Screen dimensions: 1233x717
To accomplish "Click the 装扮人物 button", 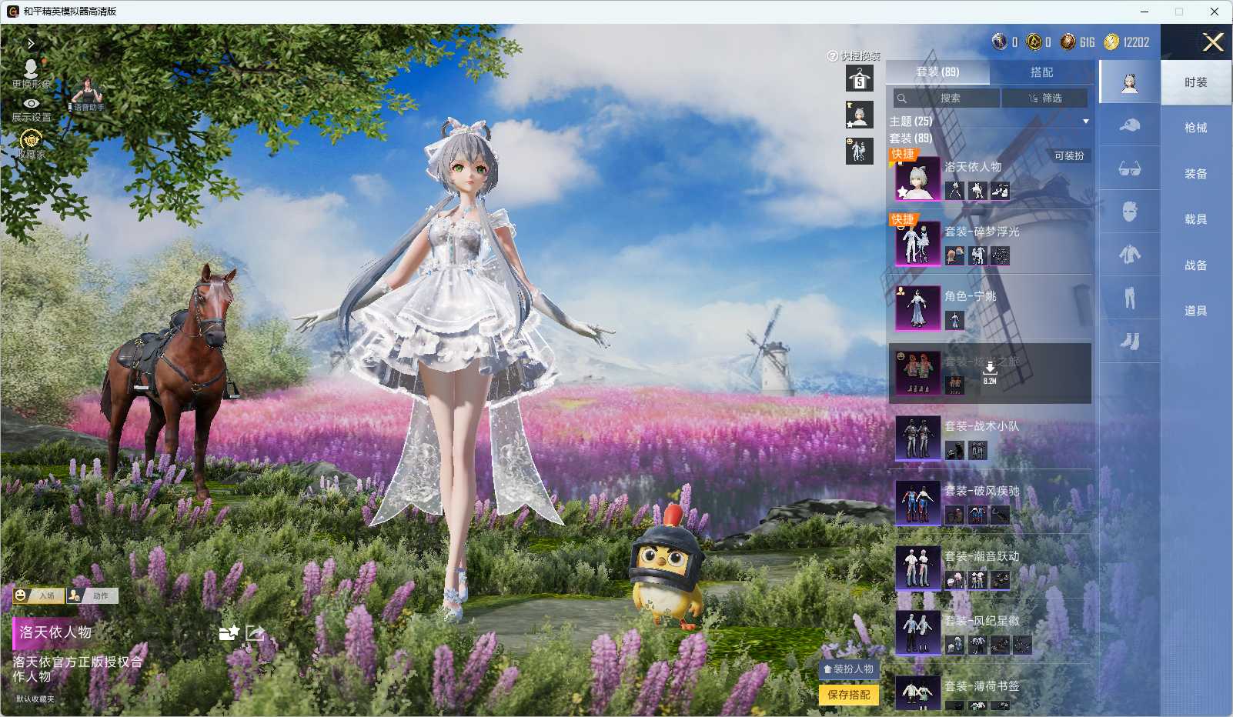I will (848, 669).
